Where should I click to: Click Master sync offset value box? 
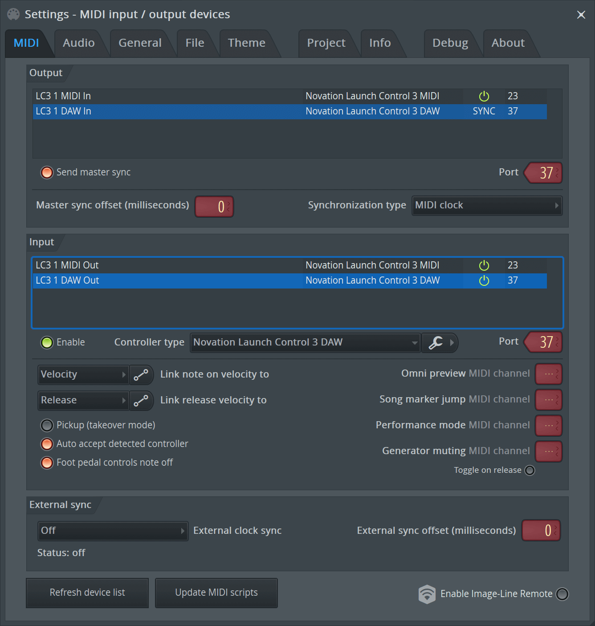tap(214, 207)
